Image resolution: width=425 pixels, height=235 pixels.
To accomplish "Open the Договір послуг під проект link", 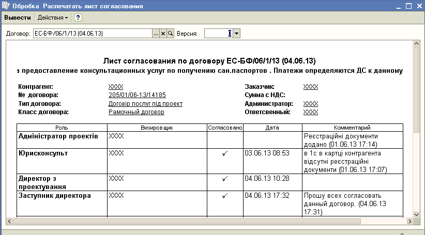I will (x=145, y=103).
